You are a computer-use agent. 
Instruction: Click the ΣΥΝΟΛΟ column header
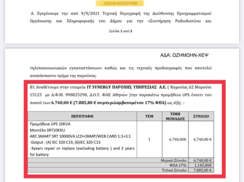click(201, 116)
